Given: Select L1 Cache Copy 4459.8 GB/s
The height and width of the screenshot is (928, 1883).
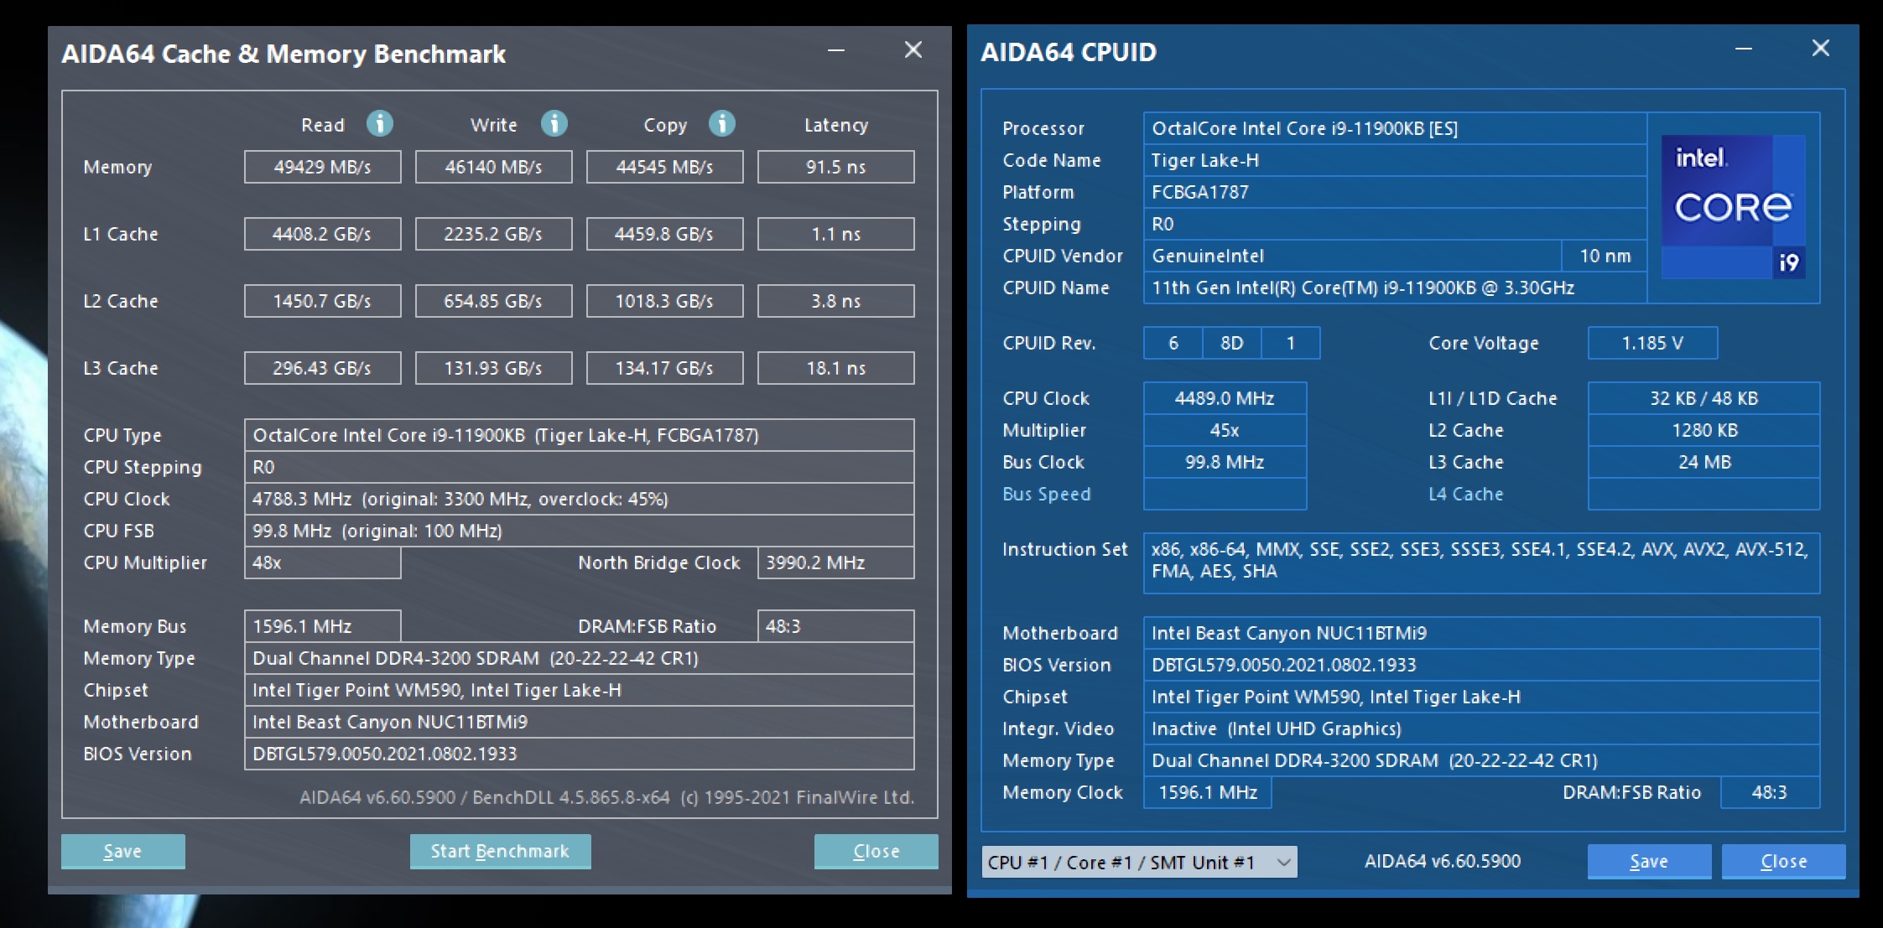Looking at the screenshot, I should pyautogui.click(x=664, y=234).
